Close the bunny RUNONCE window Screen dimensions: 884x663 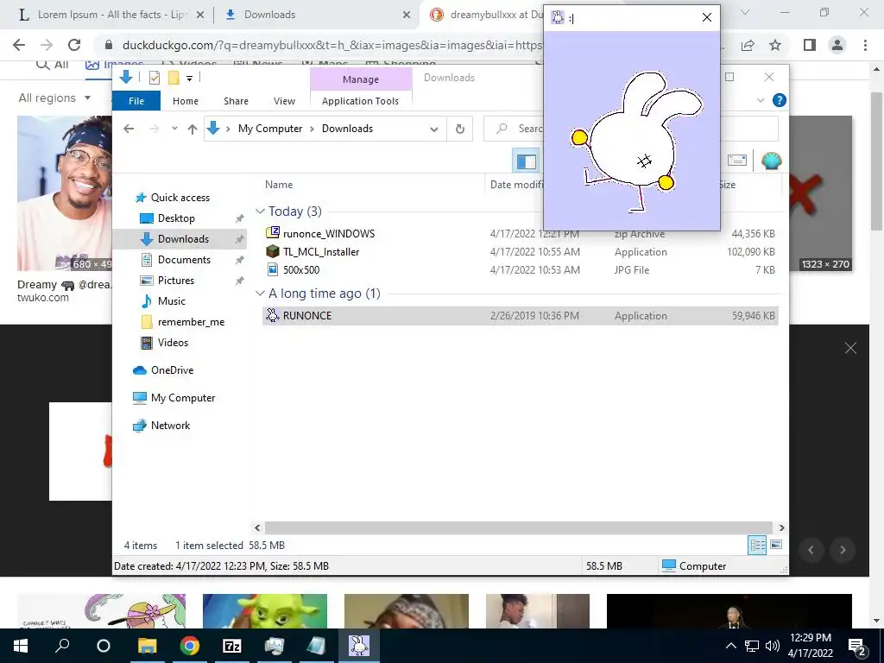[706, 17]
